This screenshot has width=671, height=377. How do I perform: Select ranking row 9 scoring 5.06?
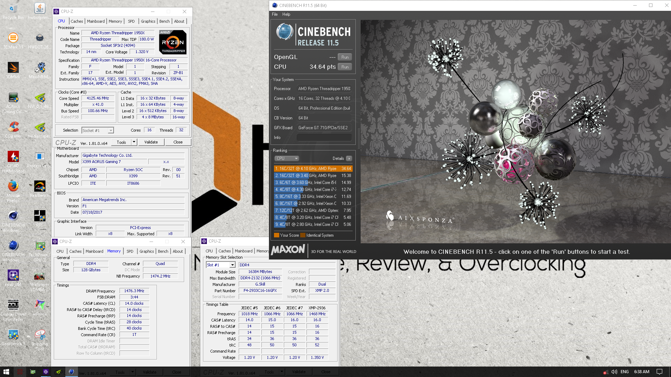[313, 224]
